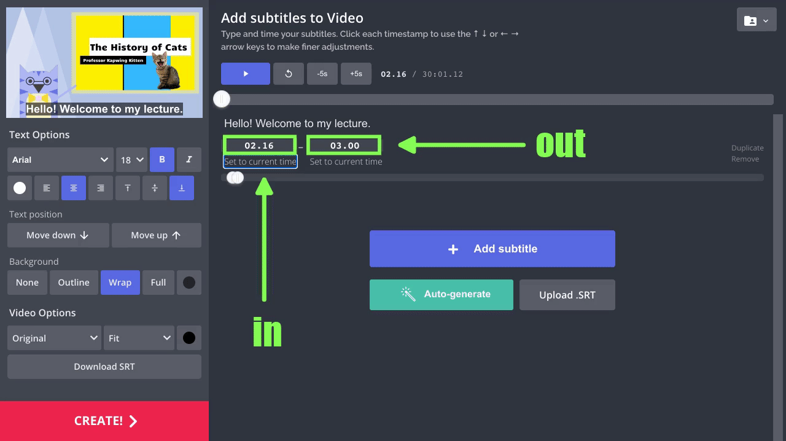The width and height of the screenshot is (786, 441).
Task: Align subtitle text right
Action: click(x=101, y=188)
